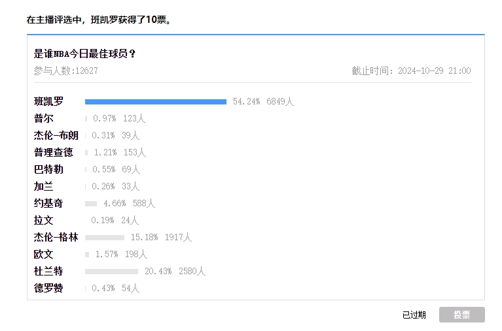Choose the 杰伦-格林 candidate name
Image resolution: width=502 pixels, height=331 pixels.
pyautogui.click(x=56, y=238)
